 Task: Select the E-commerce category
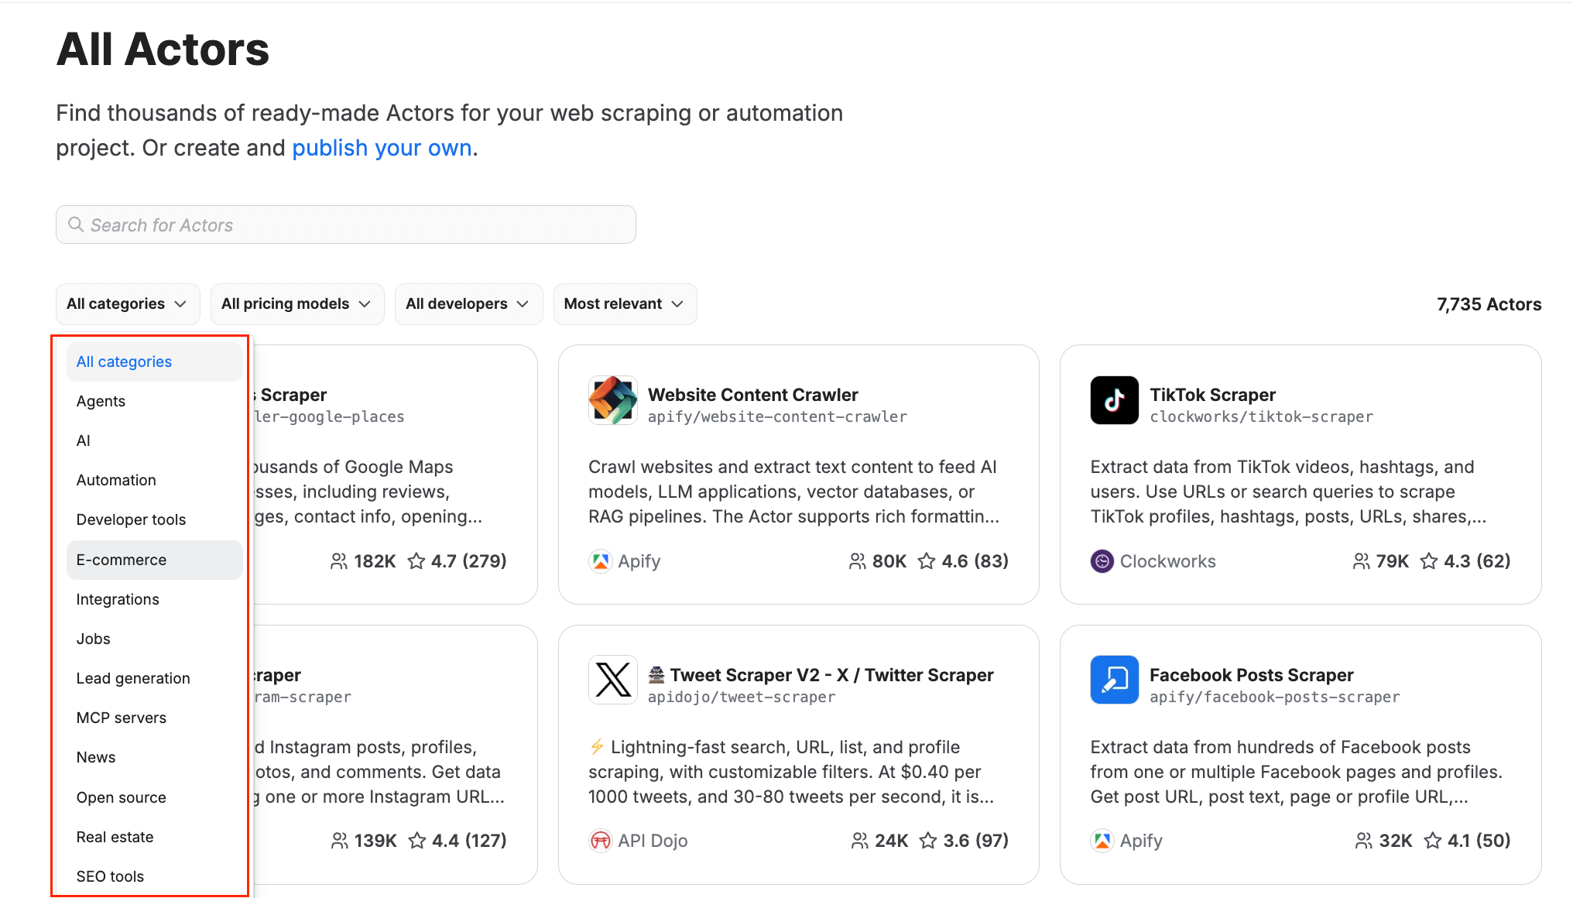pos(122,559)
